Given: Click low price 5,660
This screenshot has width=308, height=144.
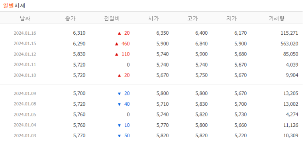Looking at the screenshot, I should click(241, 125).
